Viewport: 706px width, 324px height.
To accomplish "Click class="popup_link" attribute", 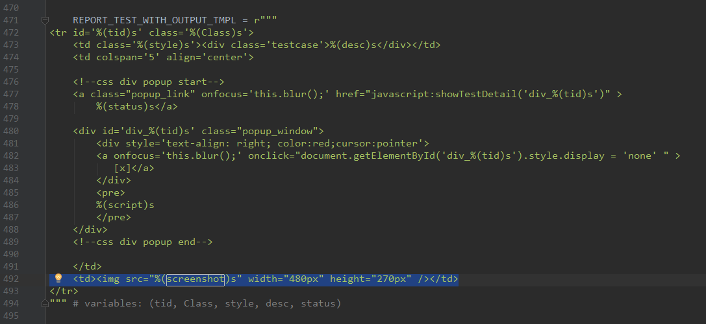I will pyautogui.click(x=143, y=95).
